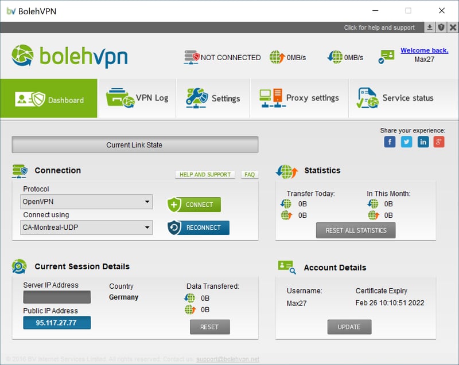Click In This Month download icon

[x=373, y=203]
